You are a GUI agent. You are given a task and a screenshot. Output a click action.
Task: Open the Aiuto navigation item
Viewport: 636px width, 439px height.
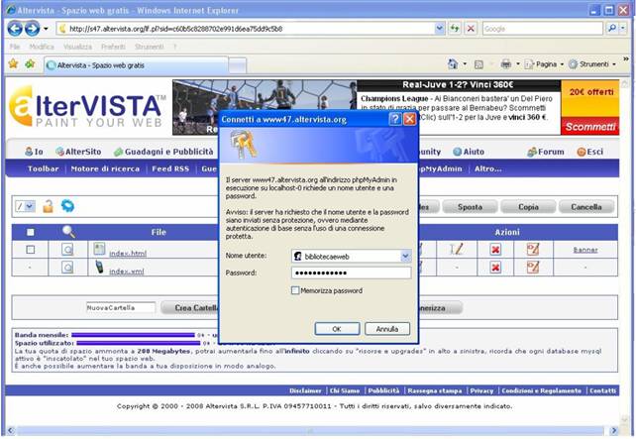click(x=469, y=152)
